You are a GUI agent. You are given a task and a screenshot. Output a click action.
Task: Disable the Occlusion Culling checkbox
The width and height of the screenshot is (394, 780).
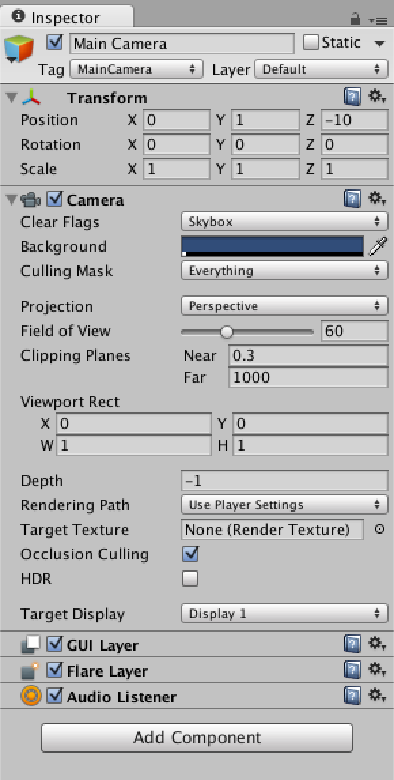pos(191,553)
